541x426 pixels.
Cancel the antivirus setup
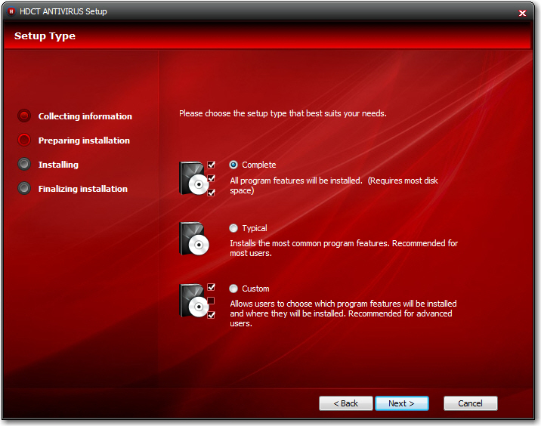[x=470, y=403]
